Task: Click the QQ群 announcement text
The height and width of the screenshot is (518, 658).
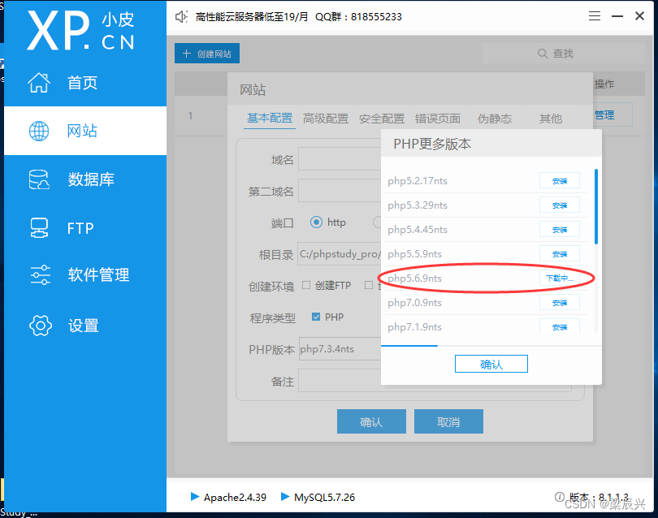Action: click(x=358, y=17)
